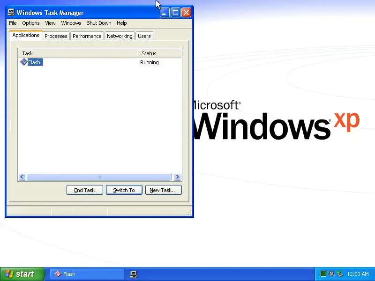The image size is (375, 281).
Task: Click the Flash taskbar button
Action: click(x=87, y=274)
